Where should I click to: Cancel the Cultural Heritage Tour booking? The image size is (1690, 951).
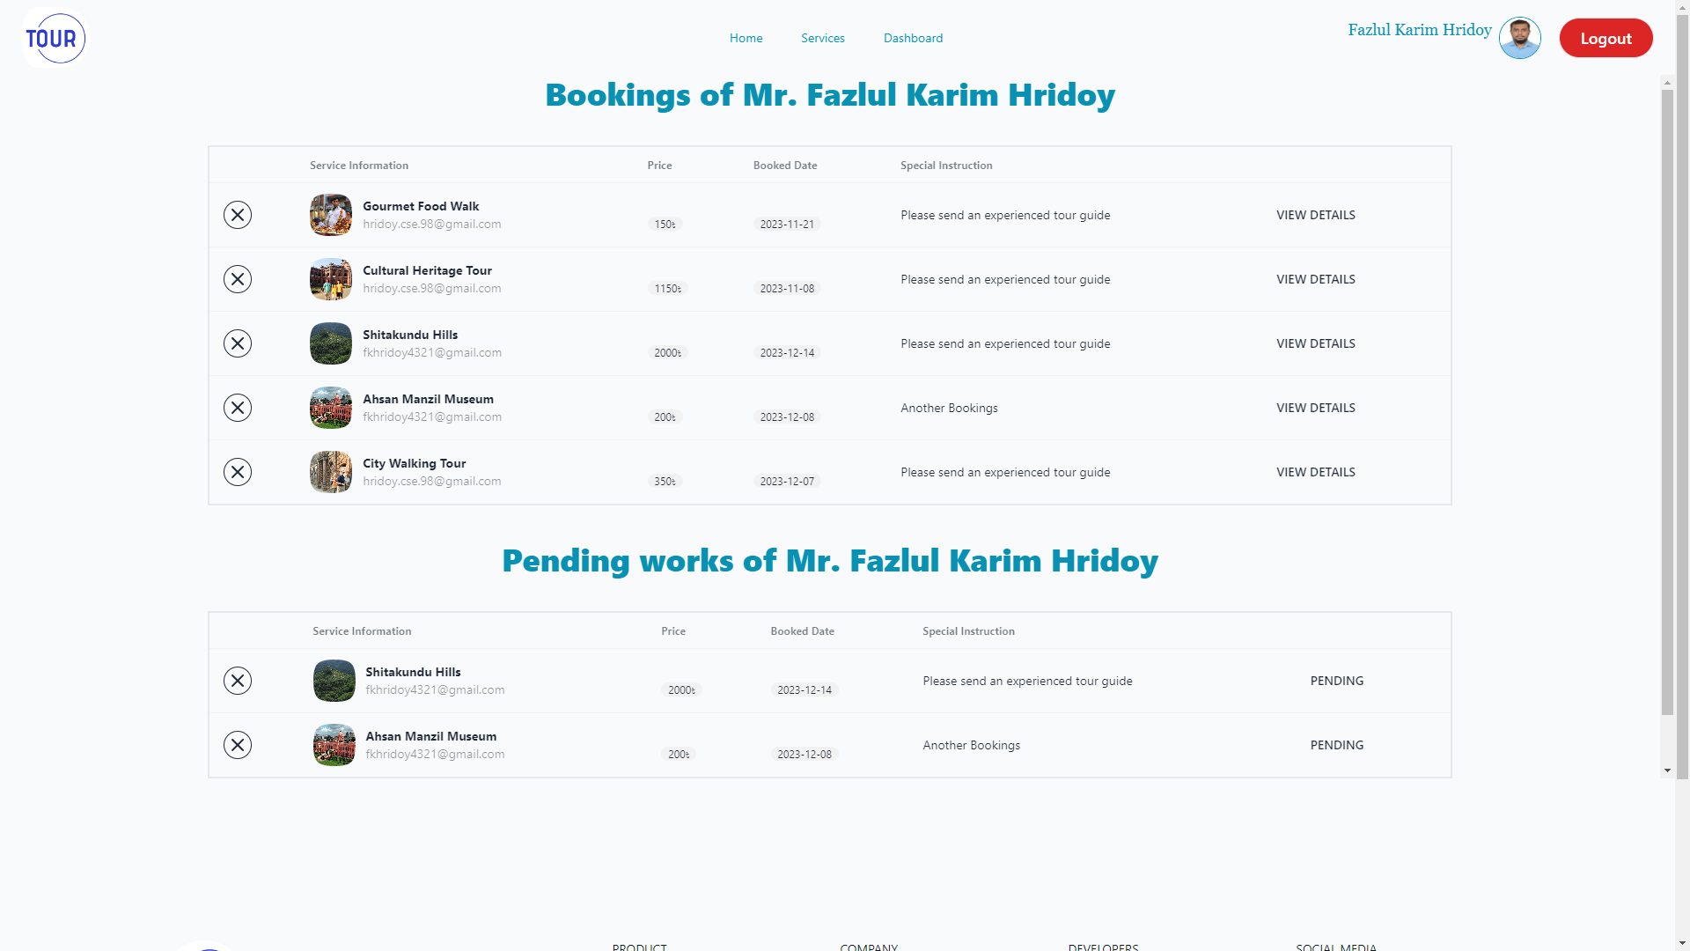(x=237, y=279)
